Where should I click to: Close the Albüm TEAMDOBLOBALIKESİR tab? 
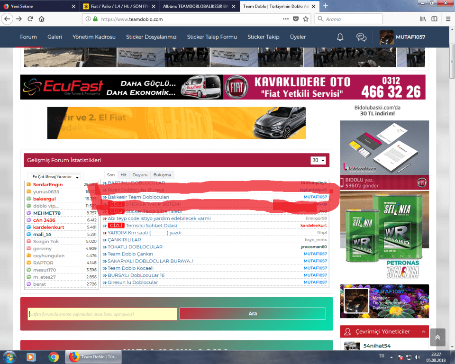tap(234, 6)
